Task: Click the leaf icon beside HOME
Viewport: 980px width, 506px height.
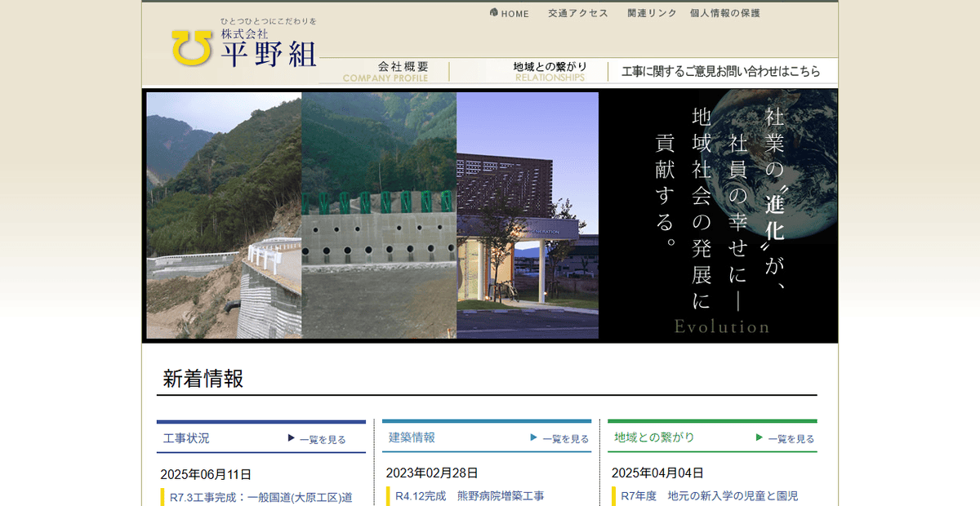Action: pyautogui.click(x=493, y=13)
